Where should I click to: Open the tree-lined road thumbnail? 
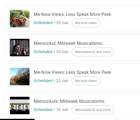point(20,77)
